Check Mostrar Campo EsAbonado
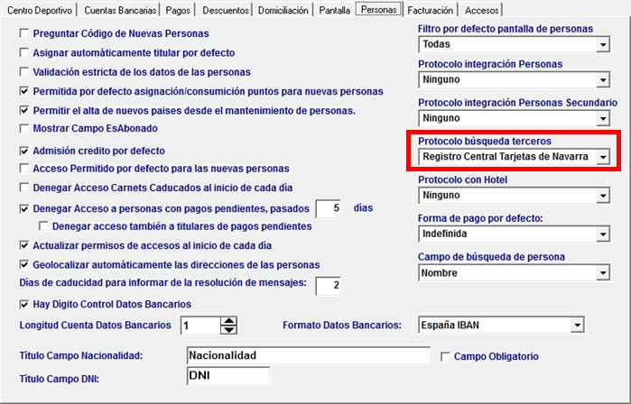The image size is (631, 404). point(24,128)
